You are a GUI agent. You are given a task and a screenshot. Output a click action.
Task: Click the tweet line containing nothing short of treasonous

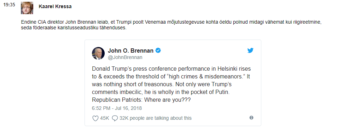[162, 84]
